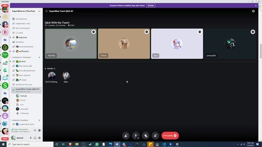The height and width of the screenshot is (147, 262).
Task: Disable Streamer Mode from the banner
Action: coord(151,5)
